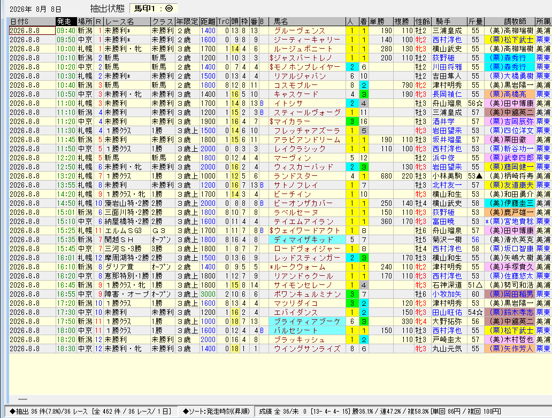Click the 18:30 start time cell
Screen dimensions: 552x418
pos(66,349)
